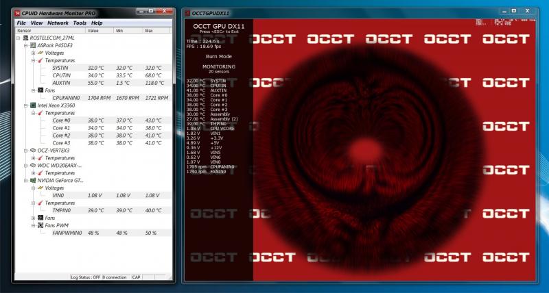Collapse the OCZ-VERTEX3 node
Screen dimensions: 549x293
click(x=26, y=151)
